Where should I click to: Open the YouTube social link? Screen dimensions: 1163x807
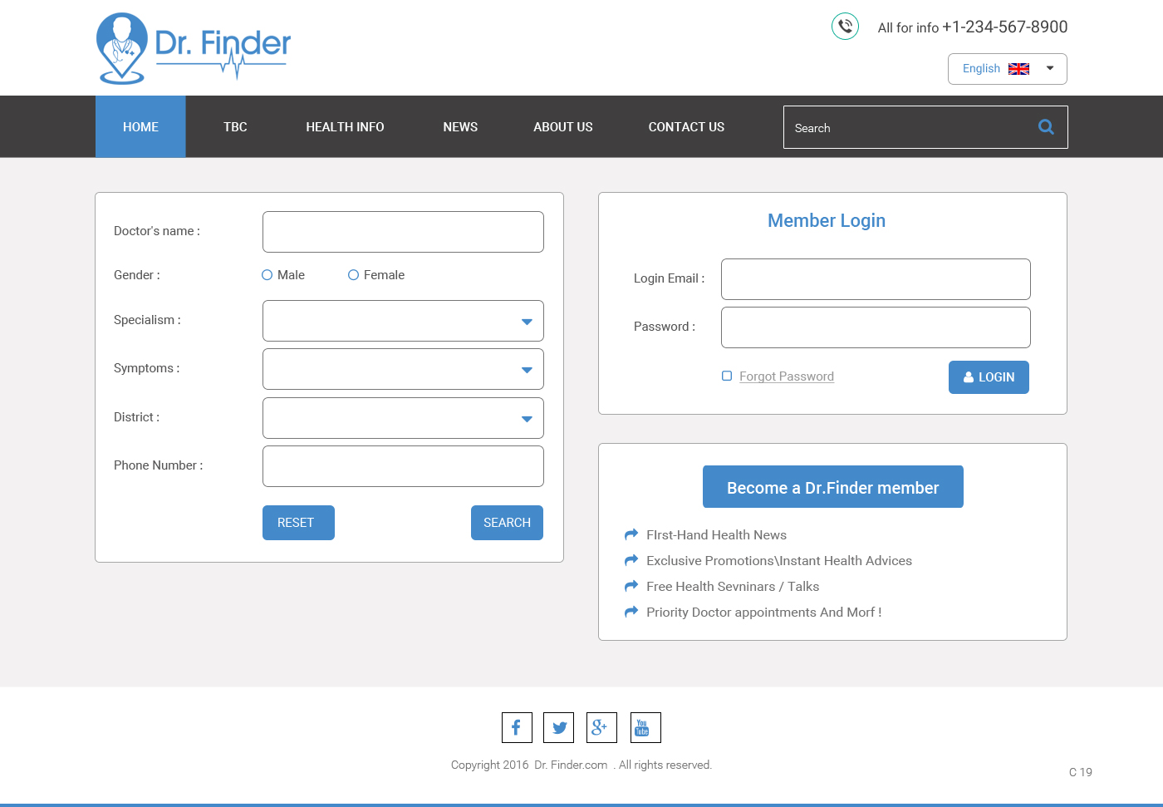click(x=645, y=728)
